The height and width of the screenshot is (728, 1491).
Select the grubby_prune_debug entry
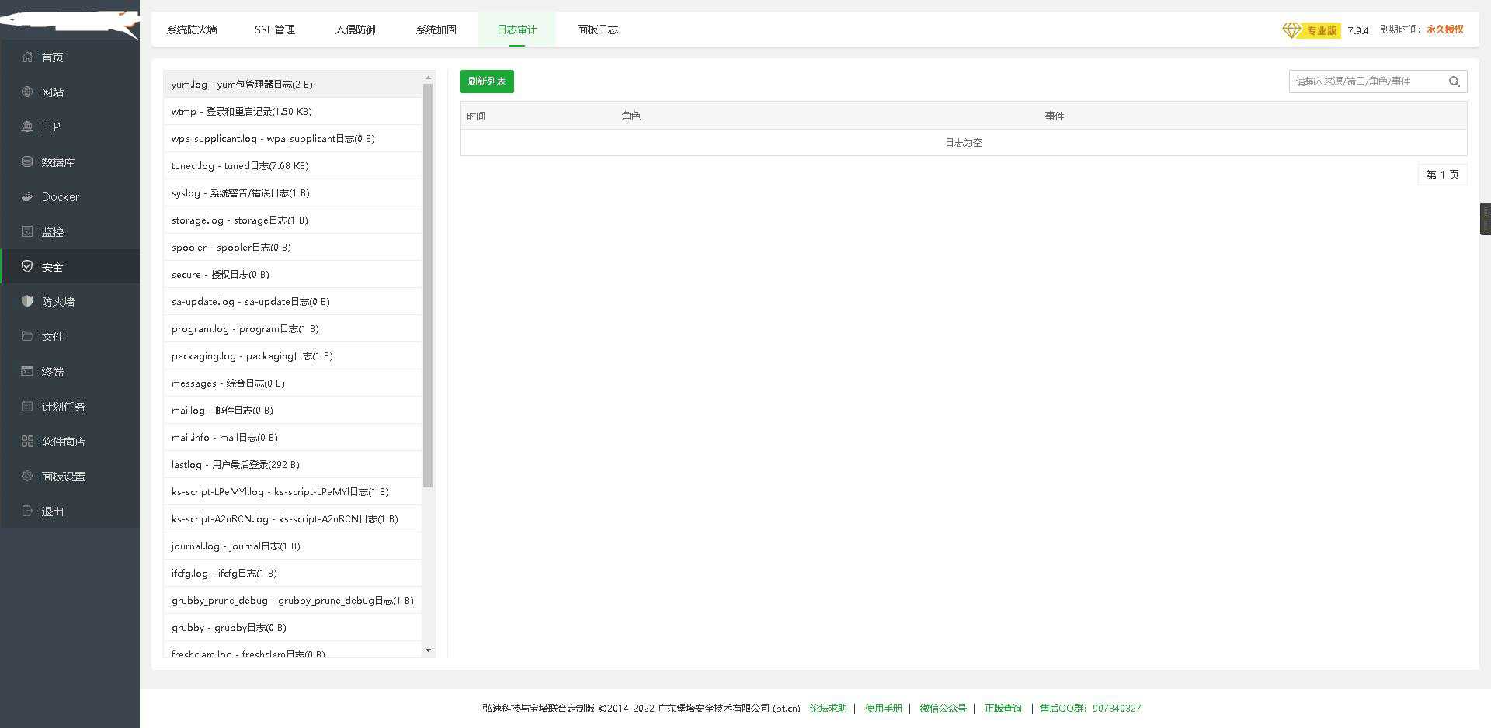tap(293, 600)
